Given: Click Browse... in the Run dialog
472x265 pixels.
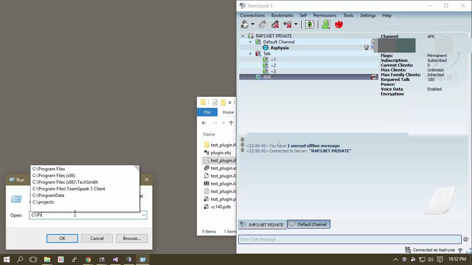Looking at the screenshot, I should click(x=132, y=239).
